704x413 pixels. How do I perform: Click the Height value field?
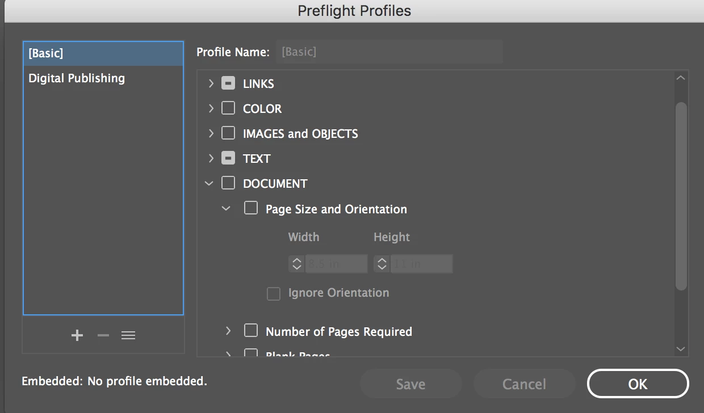tap(421, 264)
